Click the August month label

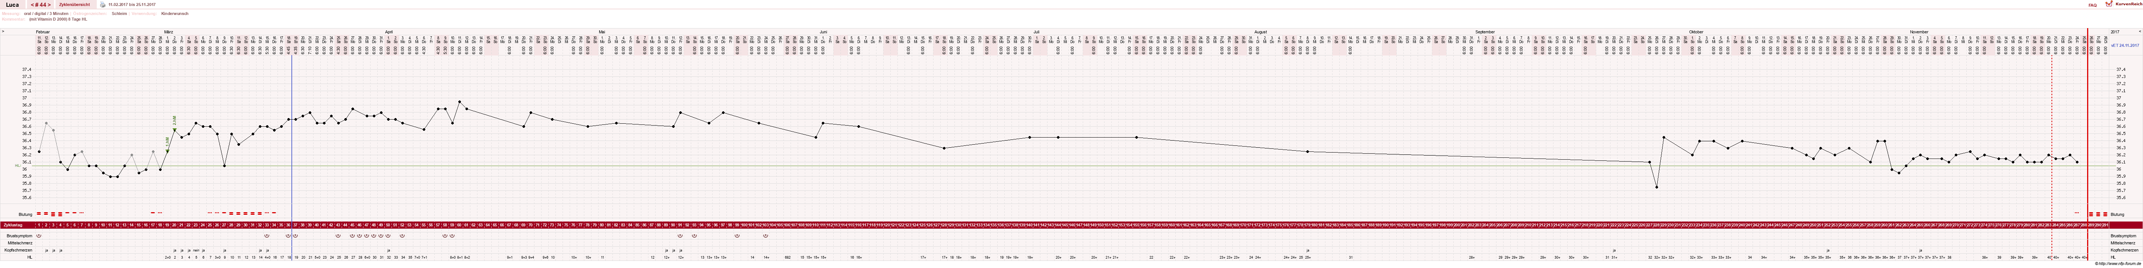click(x=1261, y=31)
